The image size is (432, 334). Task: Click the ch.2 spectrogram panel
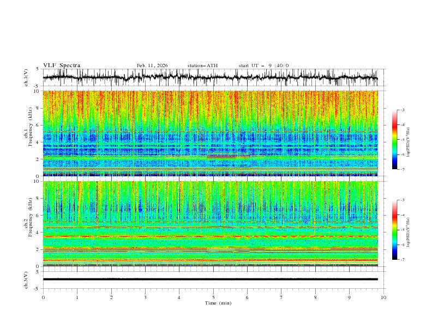click(x=210, y=224)
